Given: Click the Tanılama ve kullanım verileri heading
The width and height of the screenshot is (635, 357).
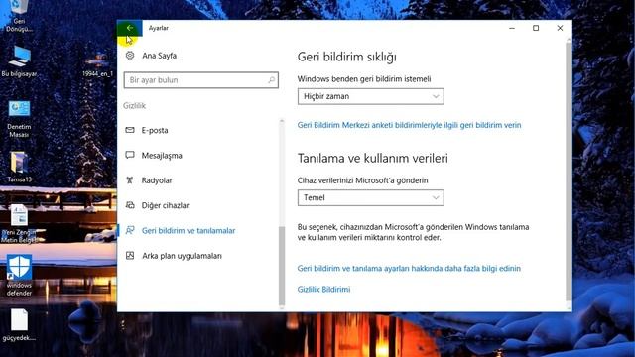Looking at the screenshot, I should point(373,158).
